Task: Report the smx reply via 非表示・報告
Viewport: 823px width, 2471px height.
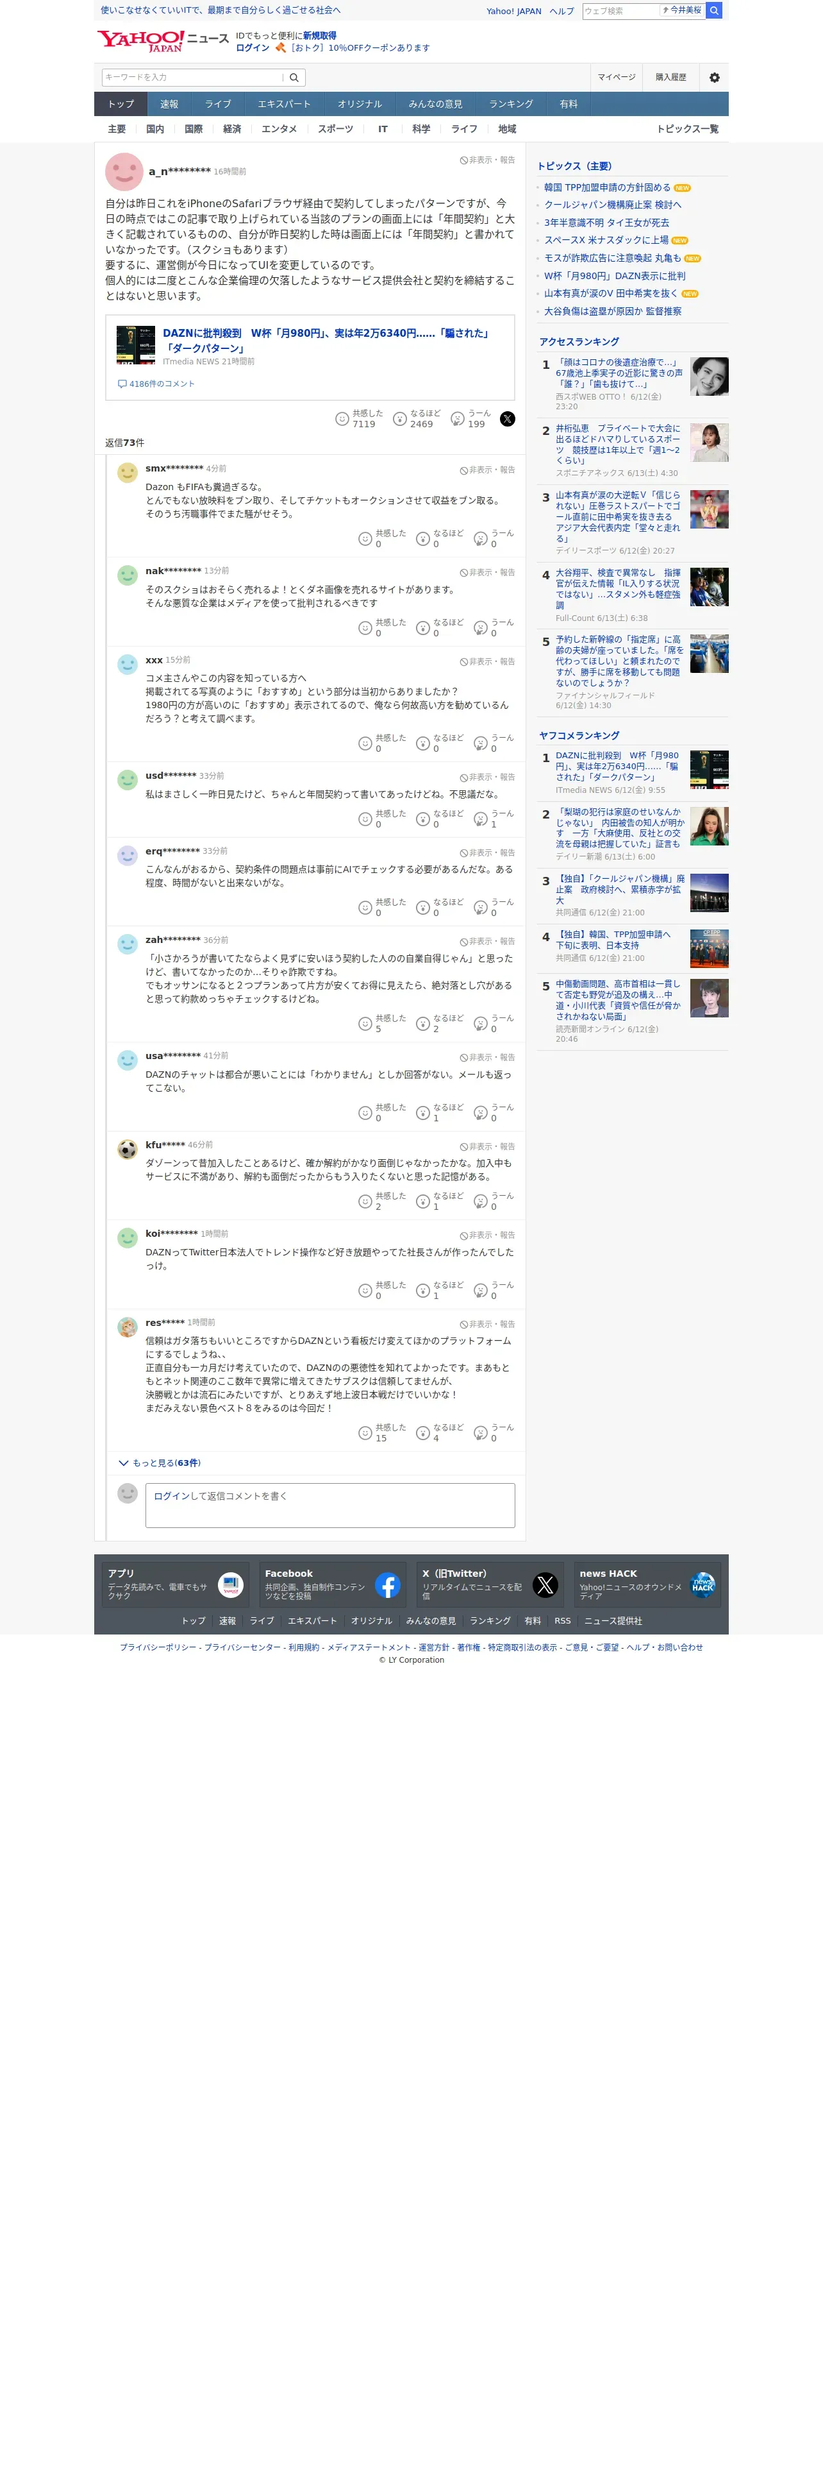Action: tap(488, 470)
